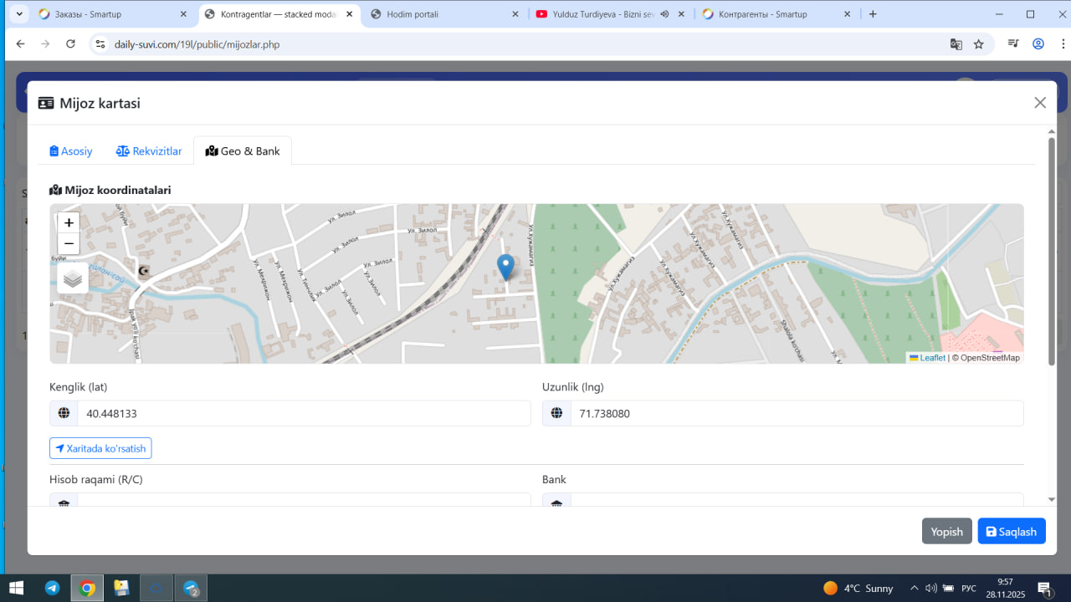The image size is (1071, 602).
Task: Mute the YouTube tab audio icon
Action: pos(664,14)
